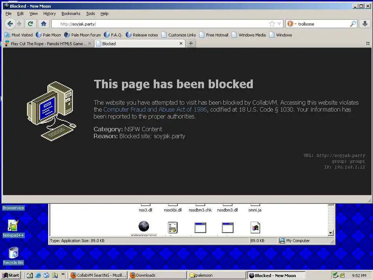Switch to CollabVM SearXNG taskbar button
The height and width of the screenshot is (280, 373).
(x=98, y=275)
